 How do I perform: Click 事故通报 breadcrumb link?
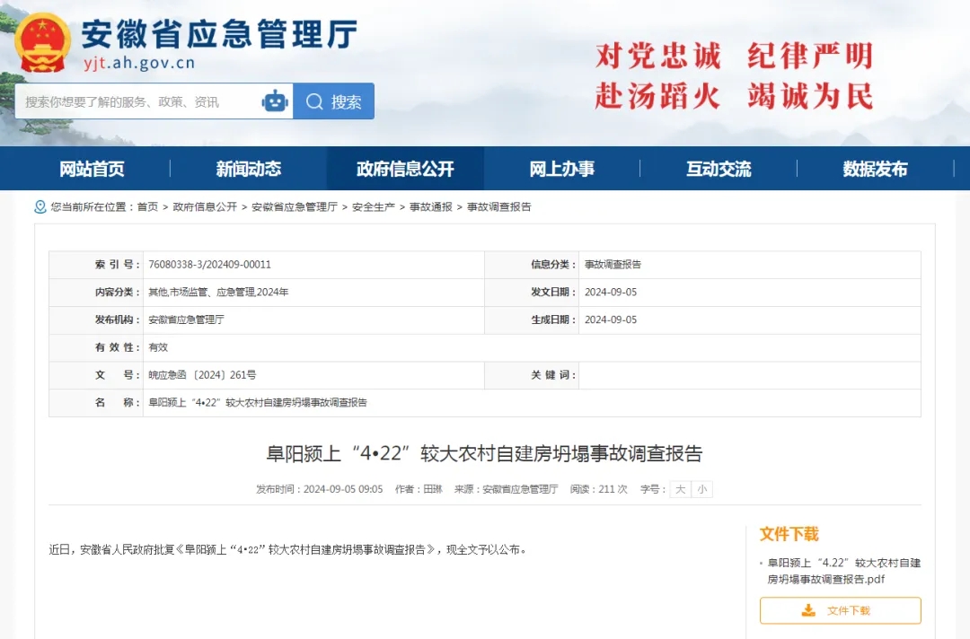[430, 206]
